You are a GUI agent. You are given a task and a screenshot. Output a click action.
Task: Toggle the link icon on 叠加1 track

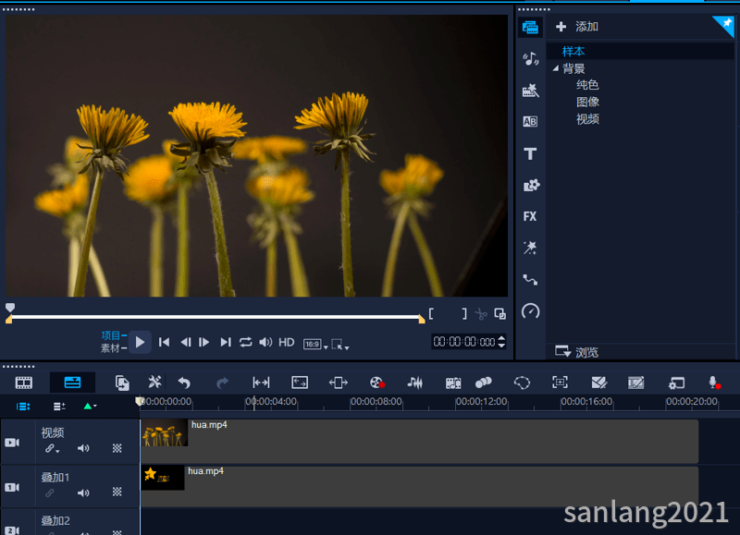pos(50,493)
